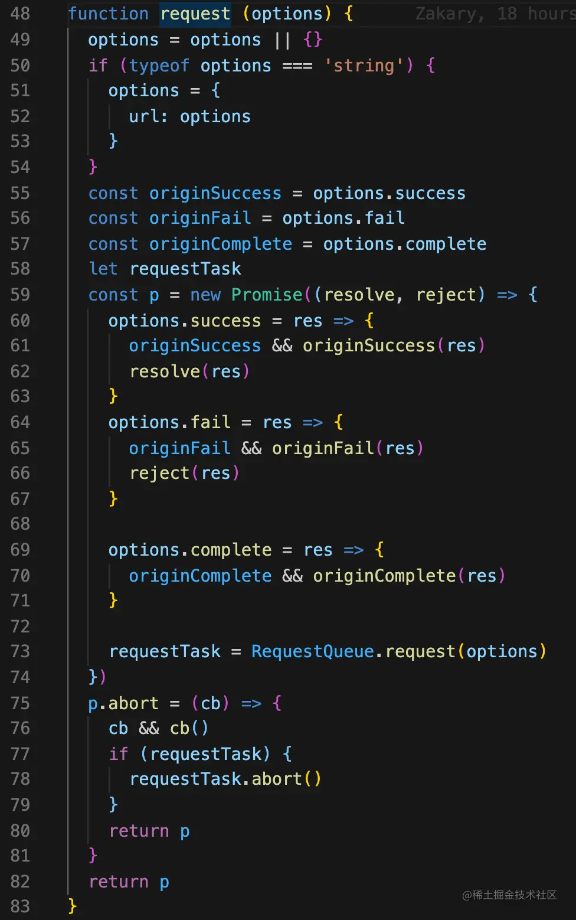Click the 'Zakary, 18 hours' blame annotation
576x920 pixels.
click(x=495, y=14)
